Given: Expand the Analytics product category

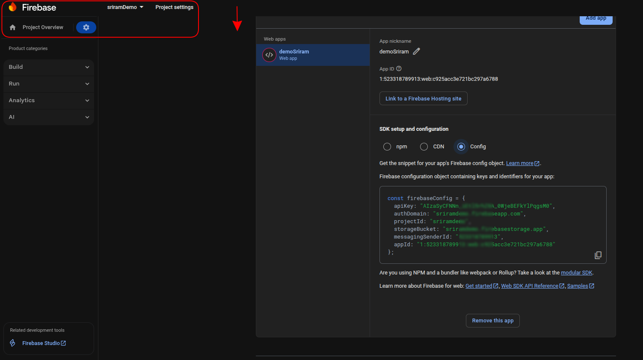Looking at the screenshot, I should pos(49,100).
